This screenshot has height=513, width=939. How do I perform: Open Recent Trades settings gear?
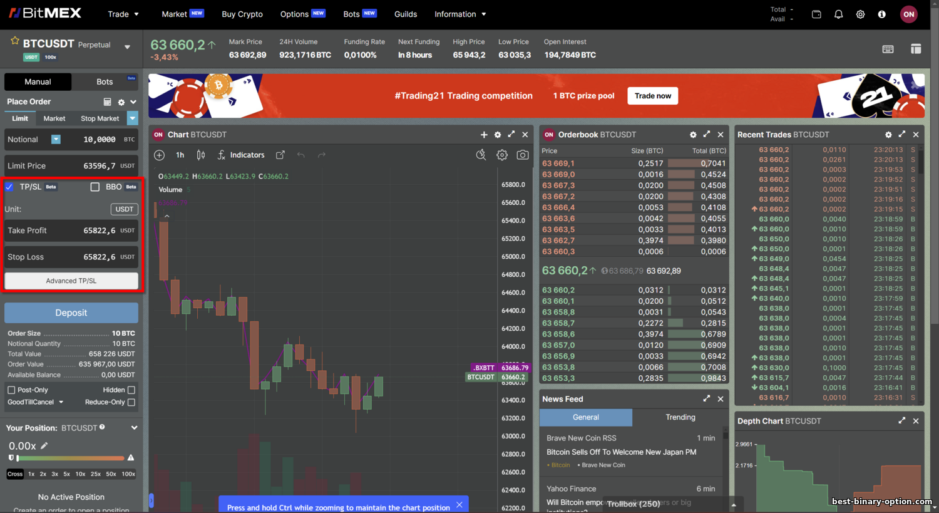point(888,135)
